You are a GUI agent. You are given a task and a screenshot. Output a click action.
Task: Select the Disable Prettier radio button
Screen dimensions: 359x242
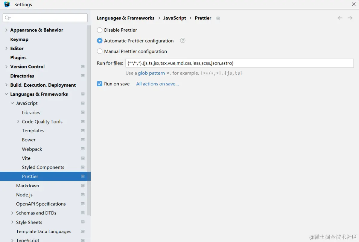coord(100,30)
